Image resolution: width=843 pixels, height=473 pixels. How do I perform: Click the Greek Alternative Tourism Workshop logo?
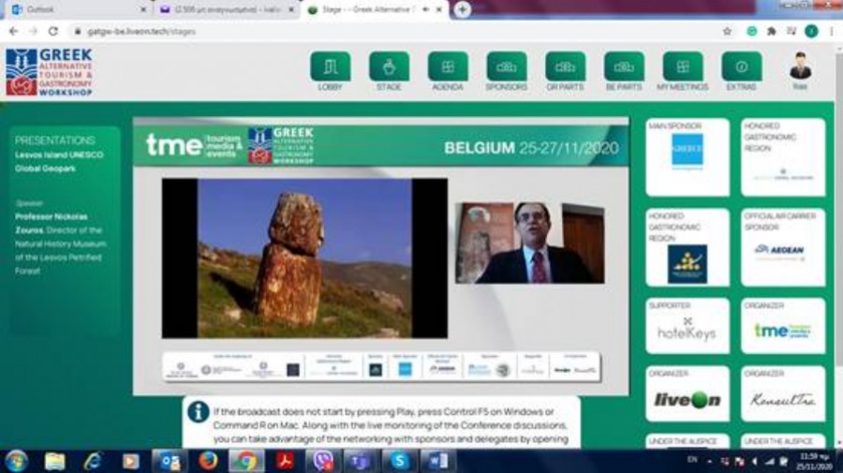(49, 72)
